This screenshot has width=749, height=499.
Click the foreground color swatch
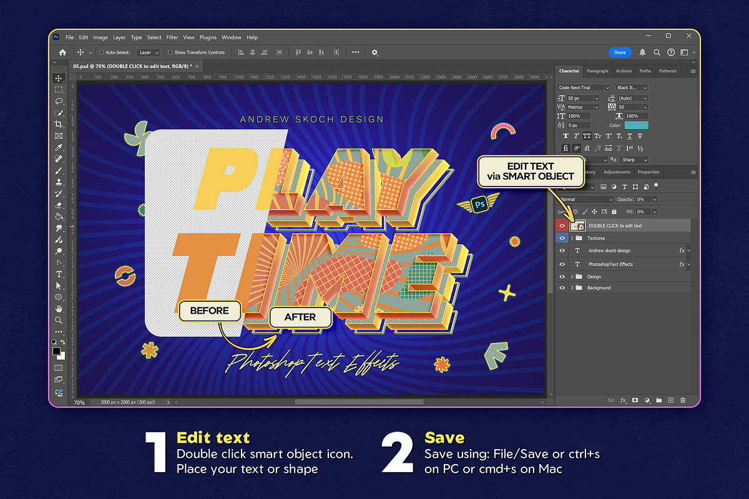(57, 351)
